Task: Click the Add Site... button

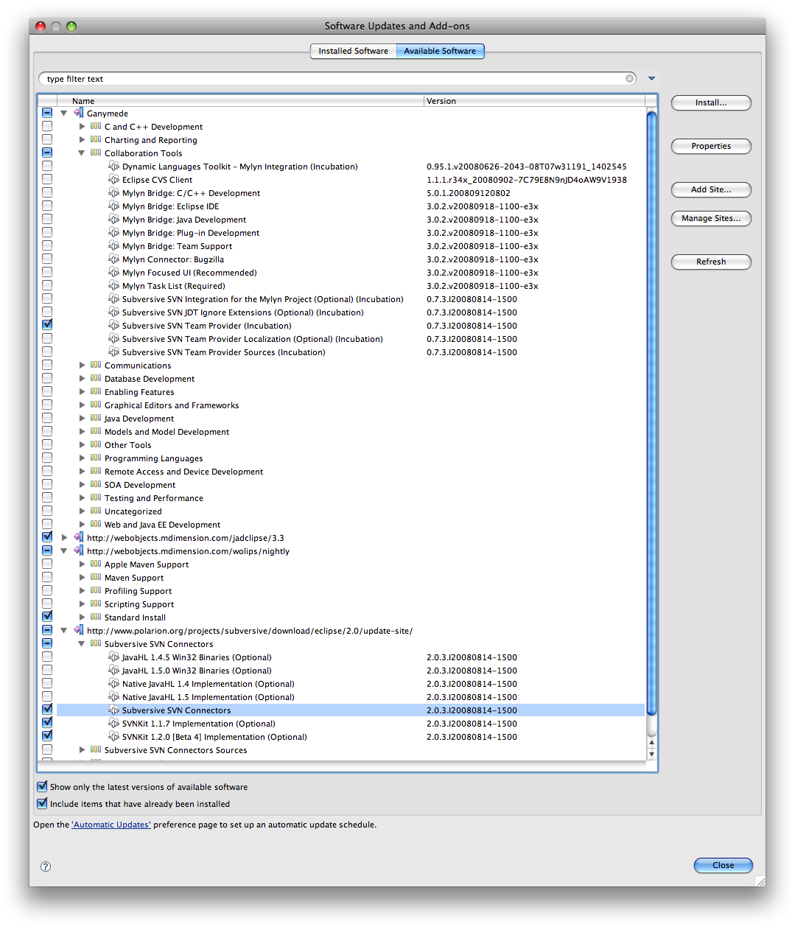Action: (711, 189)
